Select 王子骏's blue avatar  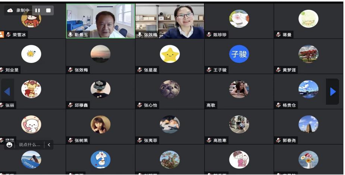[239, 54]
